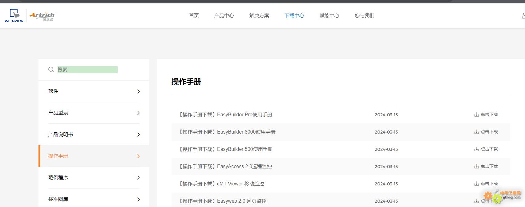Click 点击下载 for EasyBuilder Pro使用手册

pyautogui.click(x=489, y=114)
